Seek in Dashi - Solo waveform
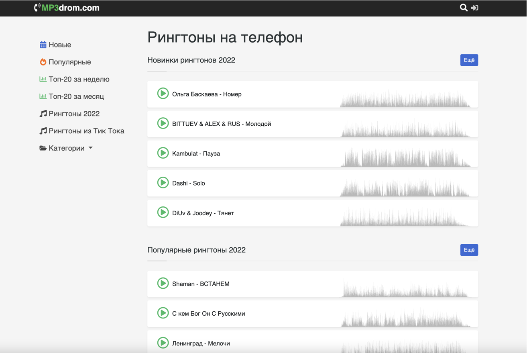This screenshot has width=527, height=353. pos(405,188)
